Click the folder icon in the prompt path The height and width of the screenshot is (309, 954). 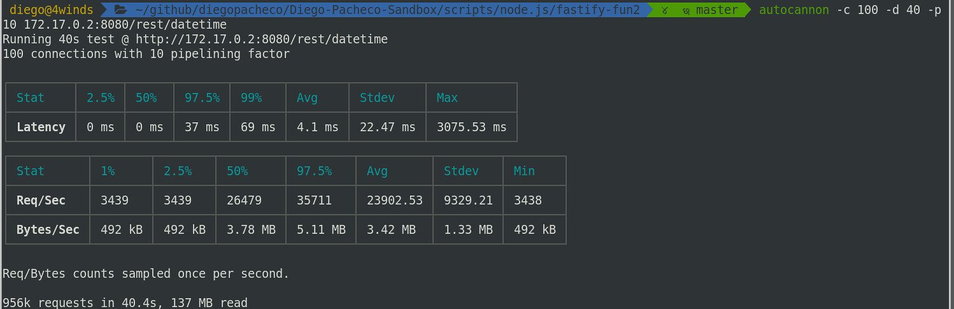121,10
